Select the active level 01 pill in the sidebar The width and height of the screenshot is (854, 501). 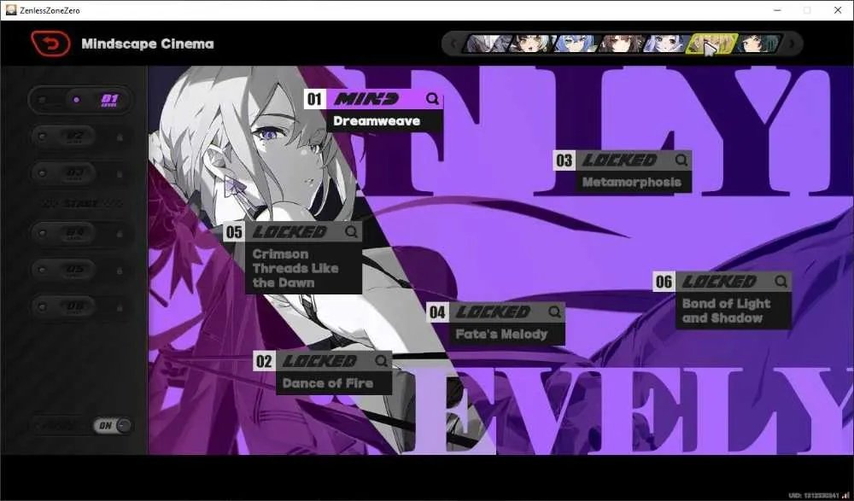coord(80,100)
